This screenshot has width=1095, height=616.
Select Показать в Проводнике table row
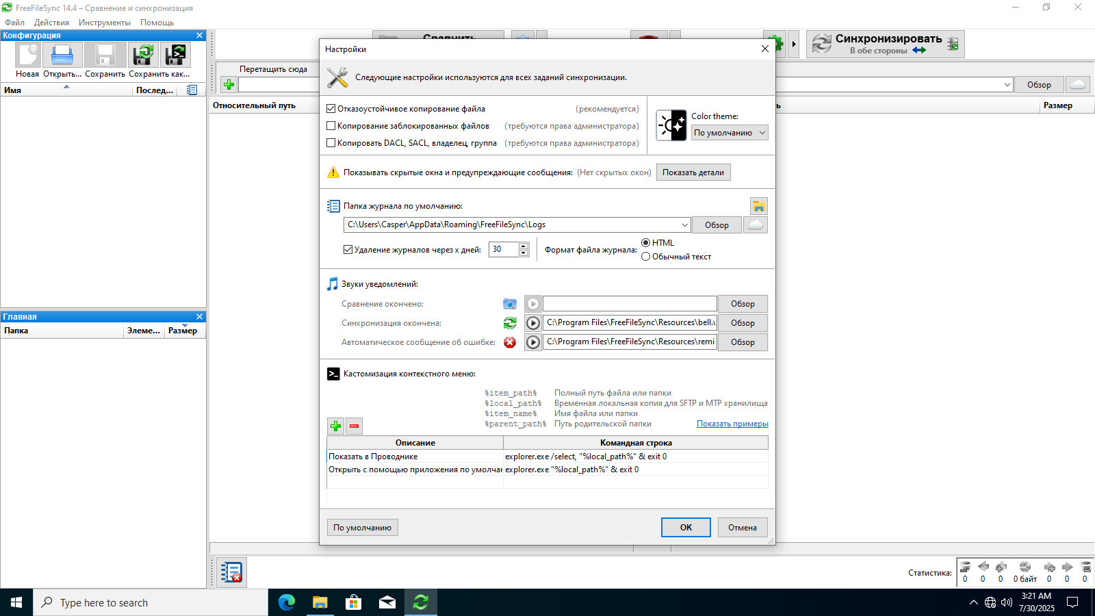click(x=547, y=457)
